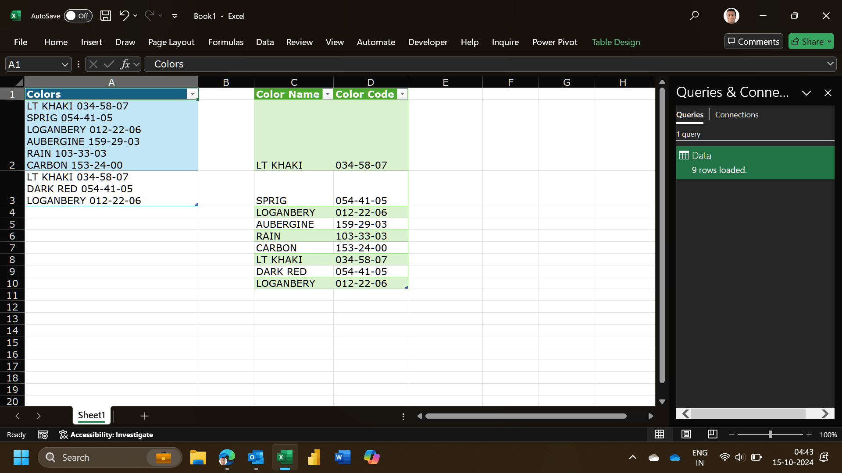Switch to the Insert ribbon tab

(x=91, y=42)
